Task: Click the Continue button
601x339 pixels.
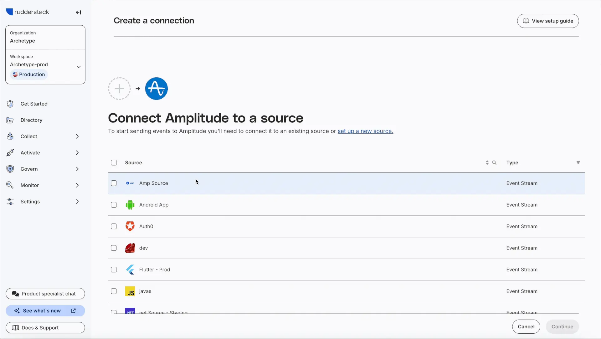Action: (x=562, y=326)
